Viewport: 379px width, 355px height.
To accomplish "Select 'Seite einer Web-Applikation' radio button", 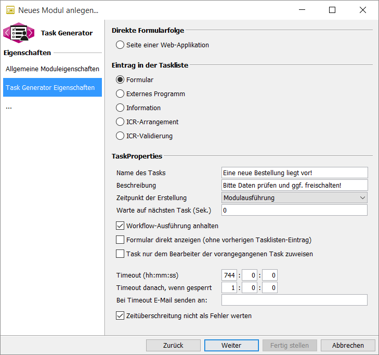I will pos(121,45).
